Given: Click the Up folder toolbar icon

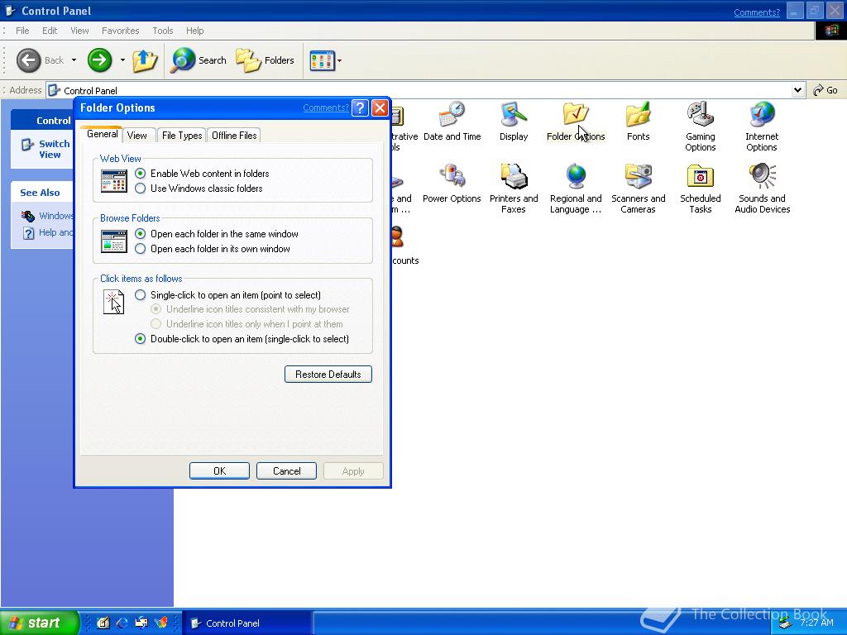Looking at the screenshot, I should (x=144, y=60).
